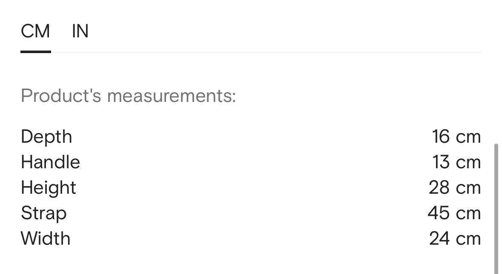Click the number 13 in the Handle row
The width and height of the screenshot is (502, 274).
click(441, 162)
